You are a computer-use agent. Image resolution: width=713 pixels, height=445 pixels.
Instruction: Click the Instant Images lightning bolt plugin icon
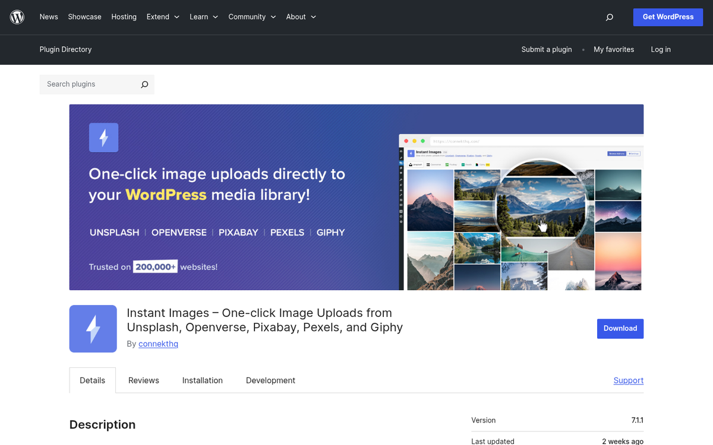93,329
